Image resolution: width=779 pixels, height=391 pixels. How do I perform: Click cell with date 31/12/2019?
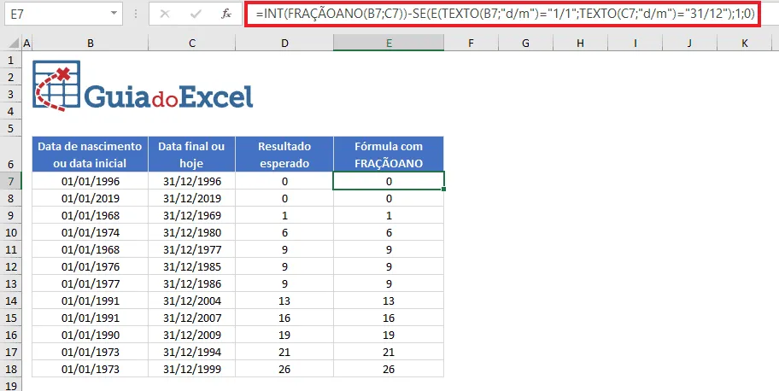pyautogui.click(x=192, y=198)
